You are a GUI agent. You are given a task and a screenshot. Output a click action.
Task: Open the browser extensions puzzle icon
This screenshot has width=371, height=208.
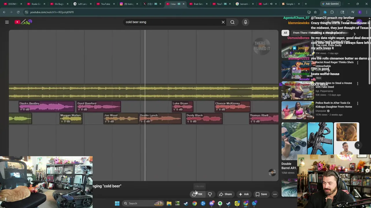pos(332,12)
